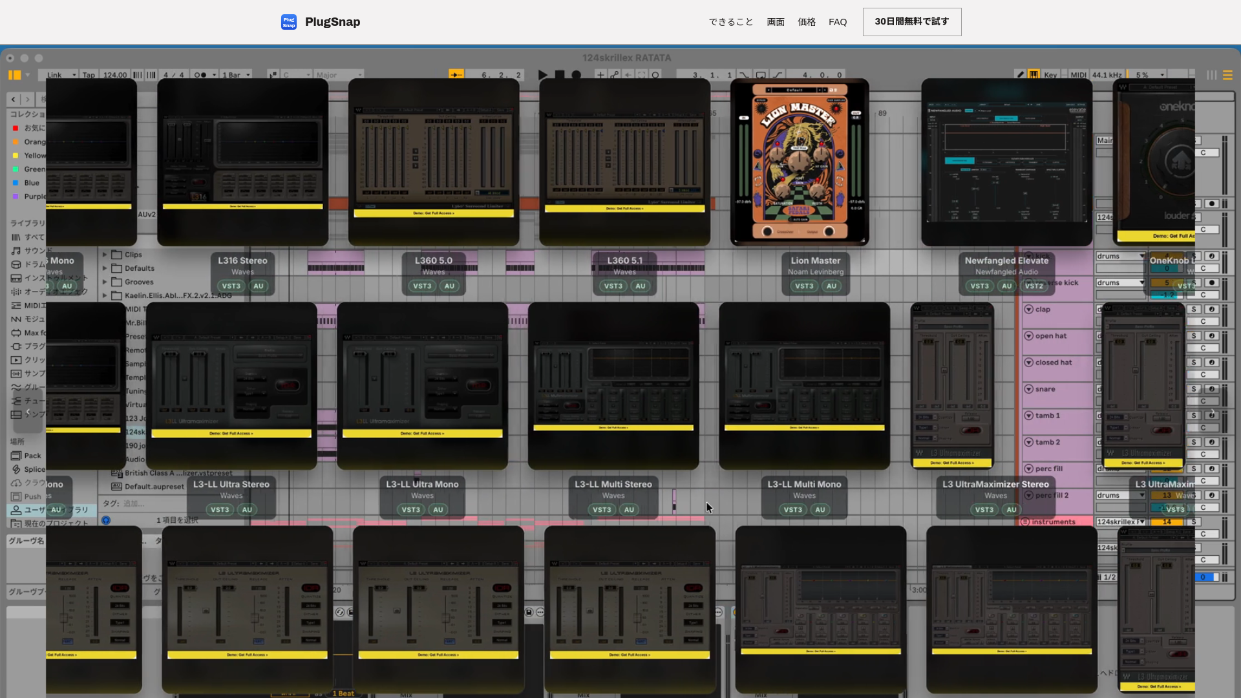Open the 画面 nav item

(x=776, y=22)
